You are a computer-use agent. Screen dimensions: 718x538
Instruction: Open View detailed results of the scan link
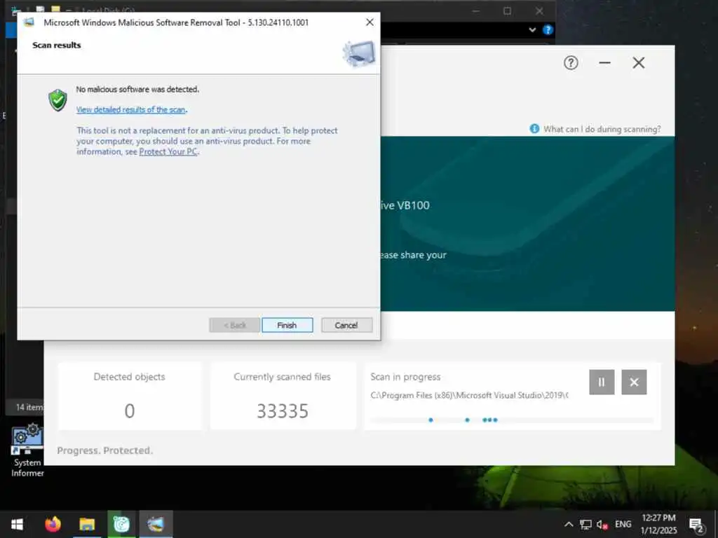[x=131, y=109]
